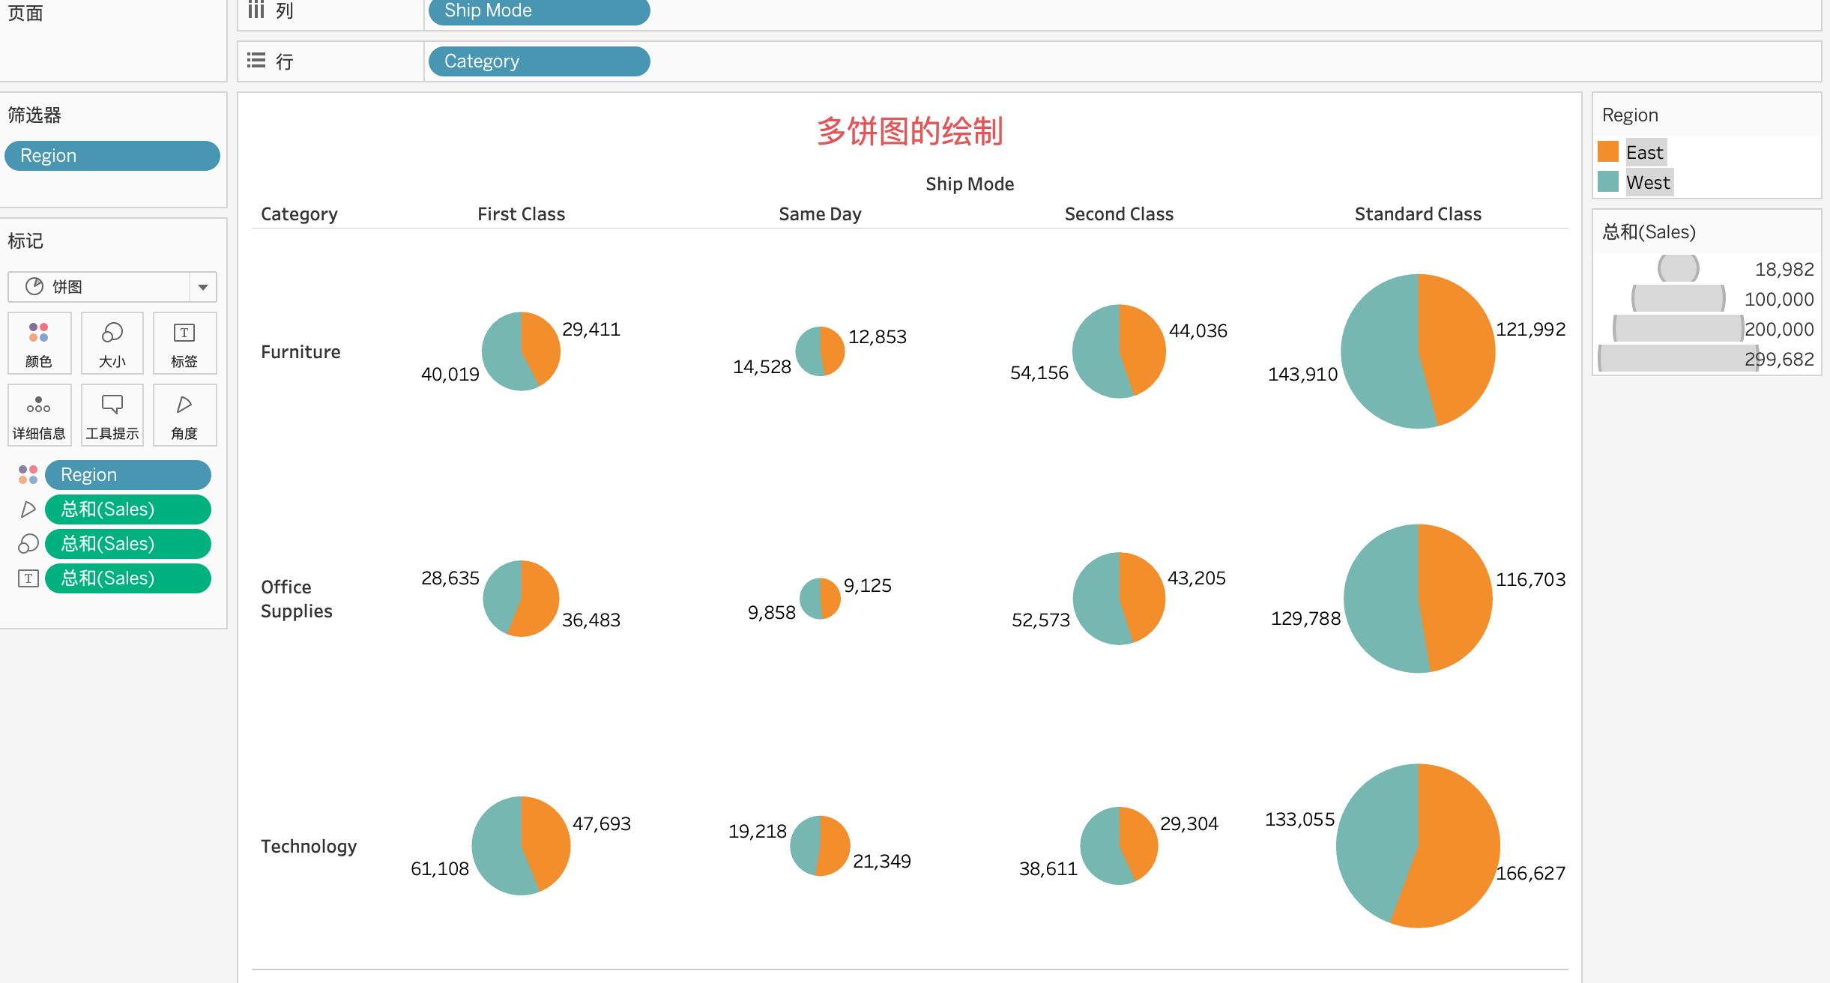Click the label T icon beside third 总和(Sales) pill

pyautogui.click(x=28, y=578)
